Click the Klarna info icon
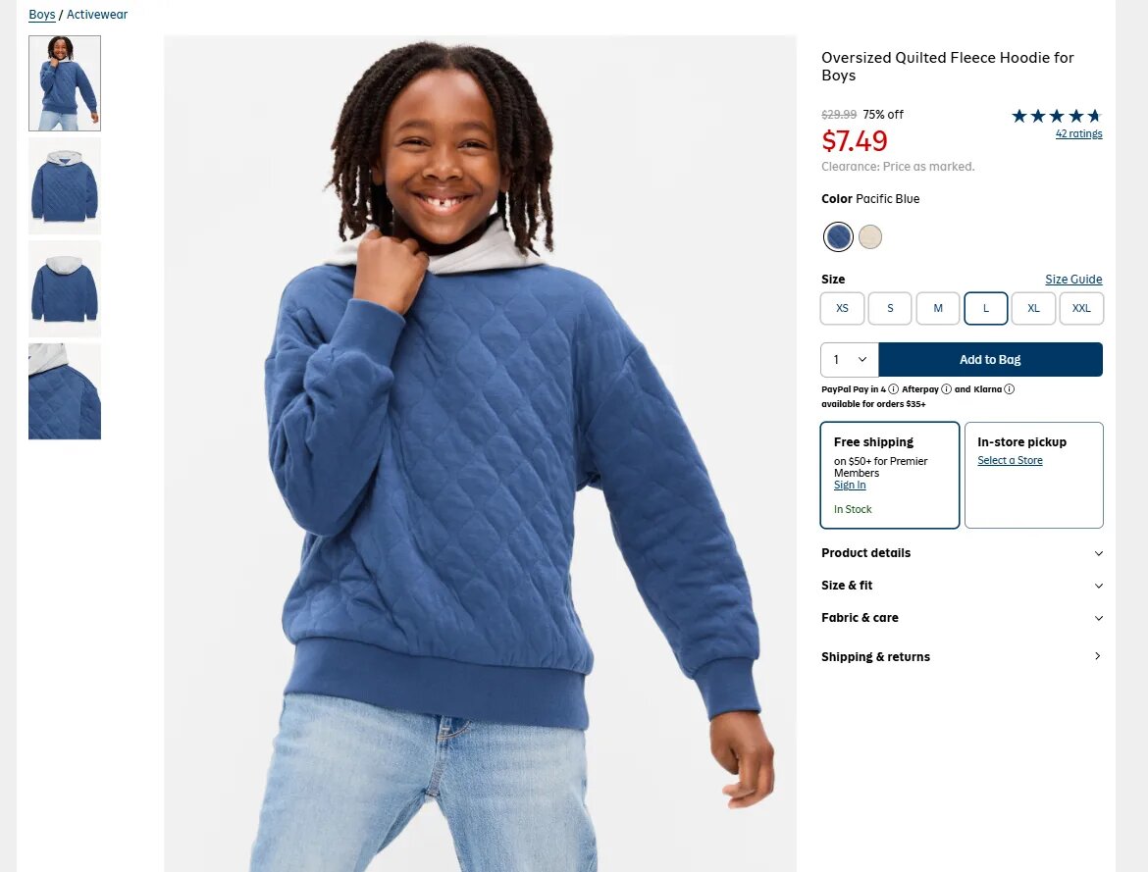Screen dimensions: 1148x872 (1009, 389)
